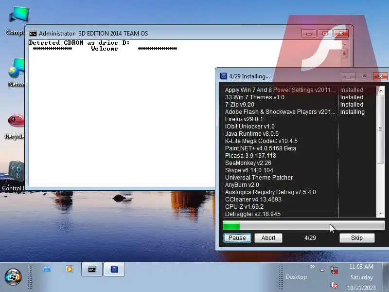Screen dimensions: 389x292
Task: Skip the current install item
Action: pyautogui.click(x=357, y=238)
